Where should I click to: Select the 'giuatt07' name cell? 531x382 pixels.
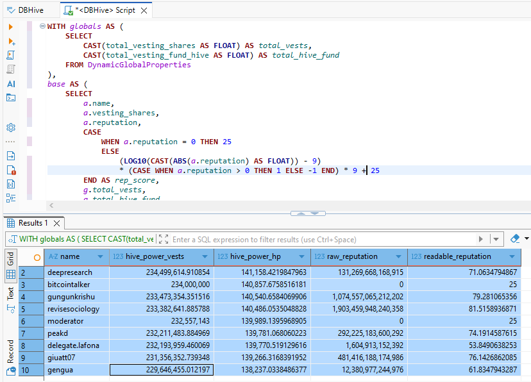pos(77,358)
